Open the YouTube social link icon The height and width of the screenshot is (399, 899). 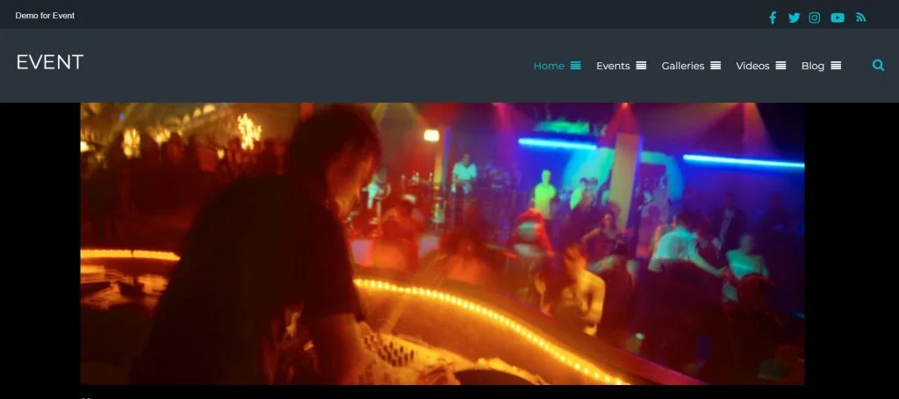click(x=838, y=18)
